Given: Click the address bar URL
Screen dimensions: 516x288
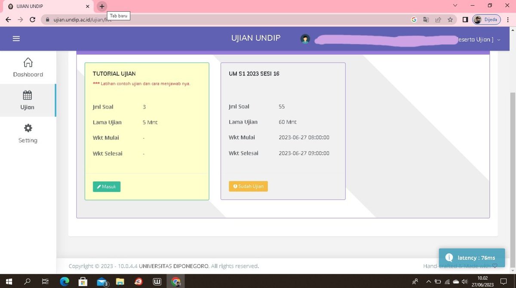Looking at the screenshot, I should click(83, 20).
